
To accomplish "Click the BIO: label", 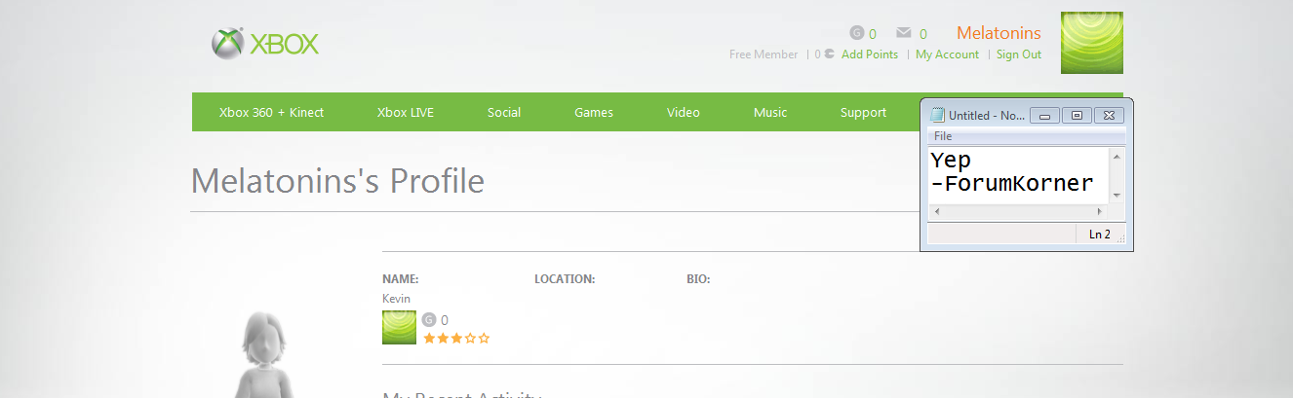I will 698,279.
